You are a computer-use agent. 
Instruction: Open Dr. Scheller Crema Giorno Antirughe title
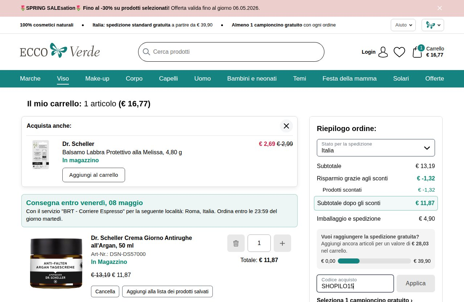coord(141,242)
